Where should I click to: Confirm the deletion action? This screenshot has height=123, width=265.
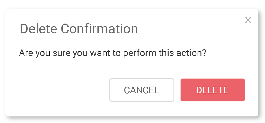pyautogui.click(x=213, y=90)
